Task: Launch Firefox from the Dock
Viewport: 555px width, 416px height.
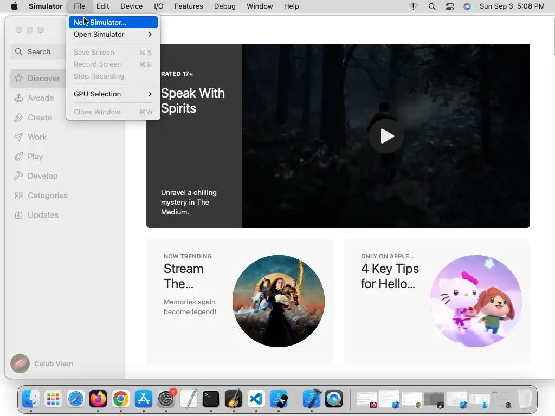Action: click(98, 399)
